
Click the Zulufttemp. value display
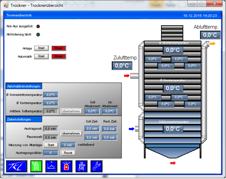(121, 66)
